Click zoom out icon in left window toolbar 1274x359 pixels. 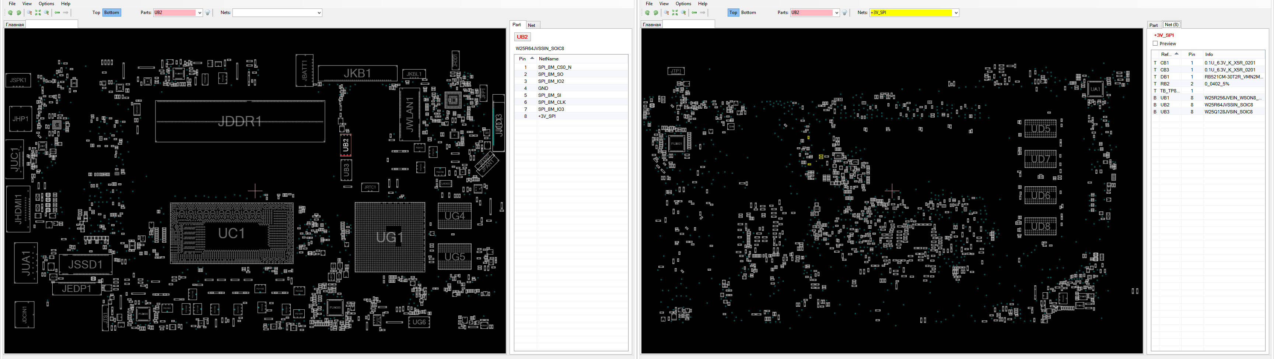click(29, 13)
